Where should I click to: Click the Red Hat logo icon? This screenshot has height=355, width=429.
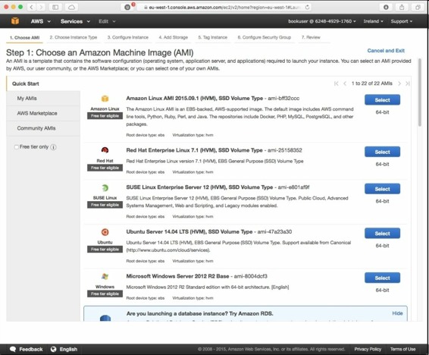coord(105,150)
